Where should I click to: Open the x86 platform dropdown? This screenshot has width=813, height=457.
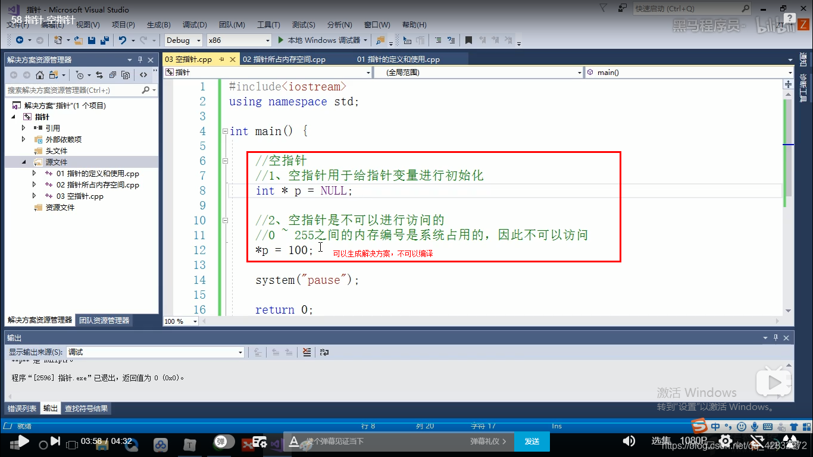[238, 40]
